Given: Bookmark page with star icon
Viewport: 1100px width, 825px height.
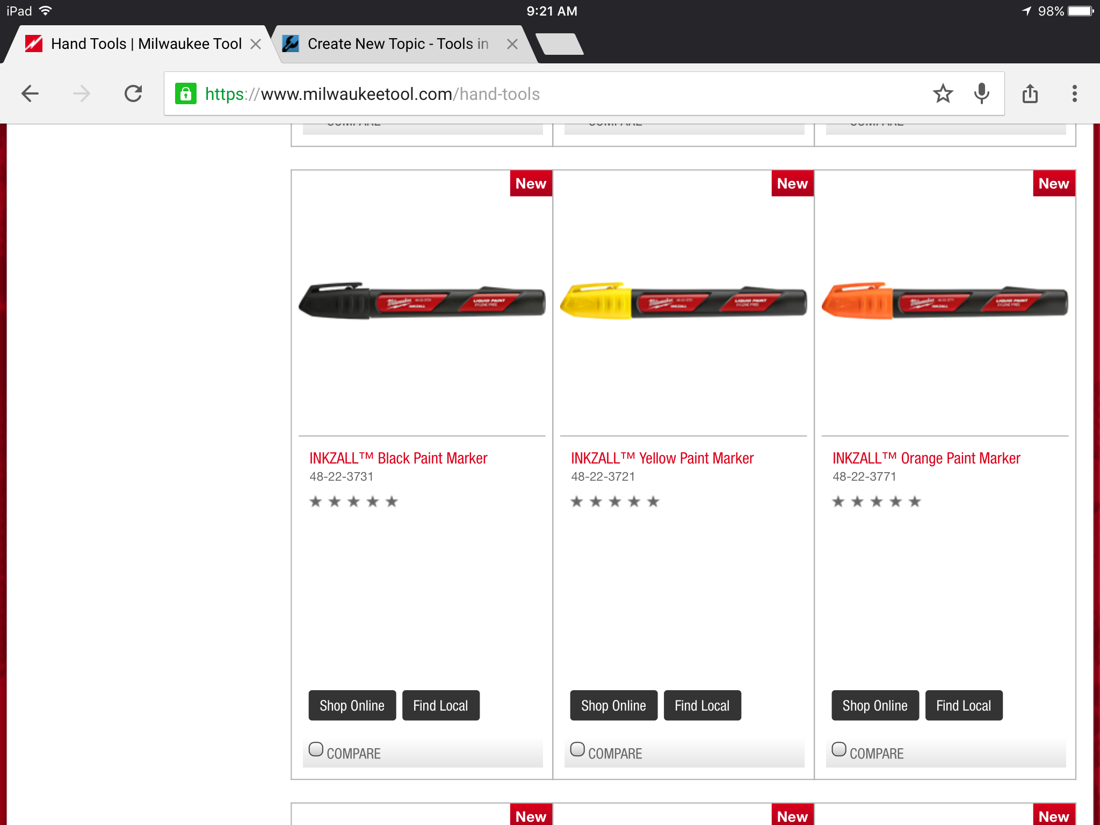Looking at the screenshot, I should pyautogui.click(x=943, y=93).
